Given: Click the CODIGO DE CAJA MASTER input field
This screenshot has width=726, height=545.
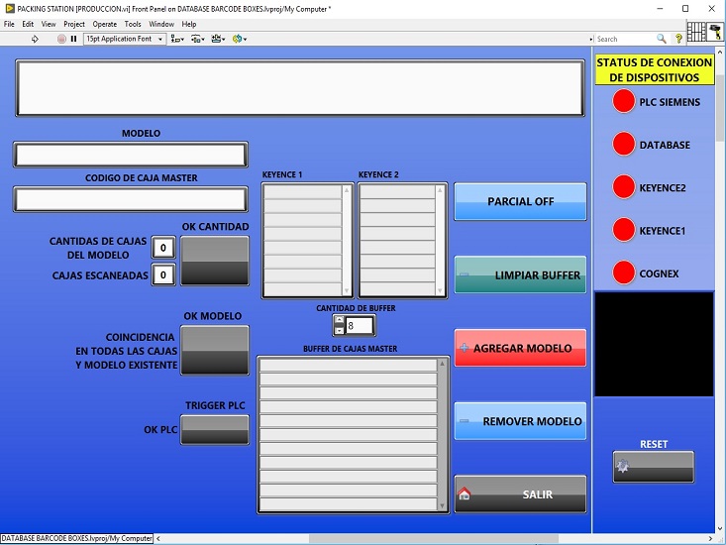Looking at the screenshot, I should [130, 199].
